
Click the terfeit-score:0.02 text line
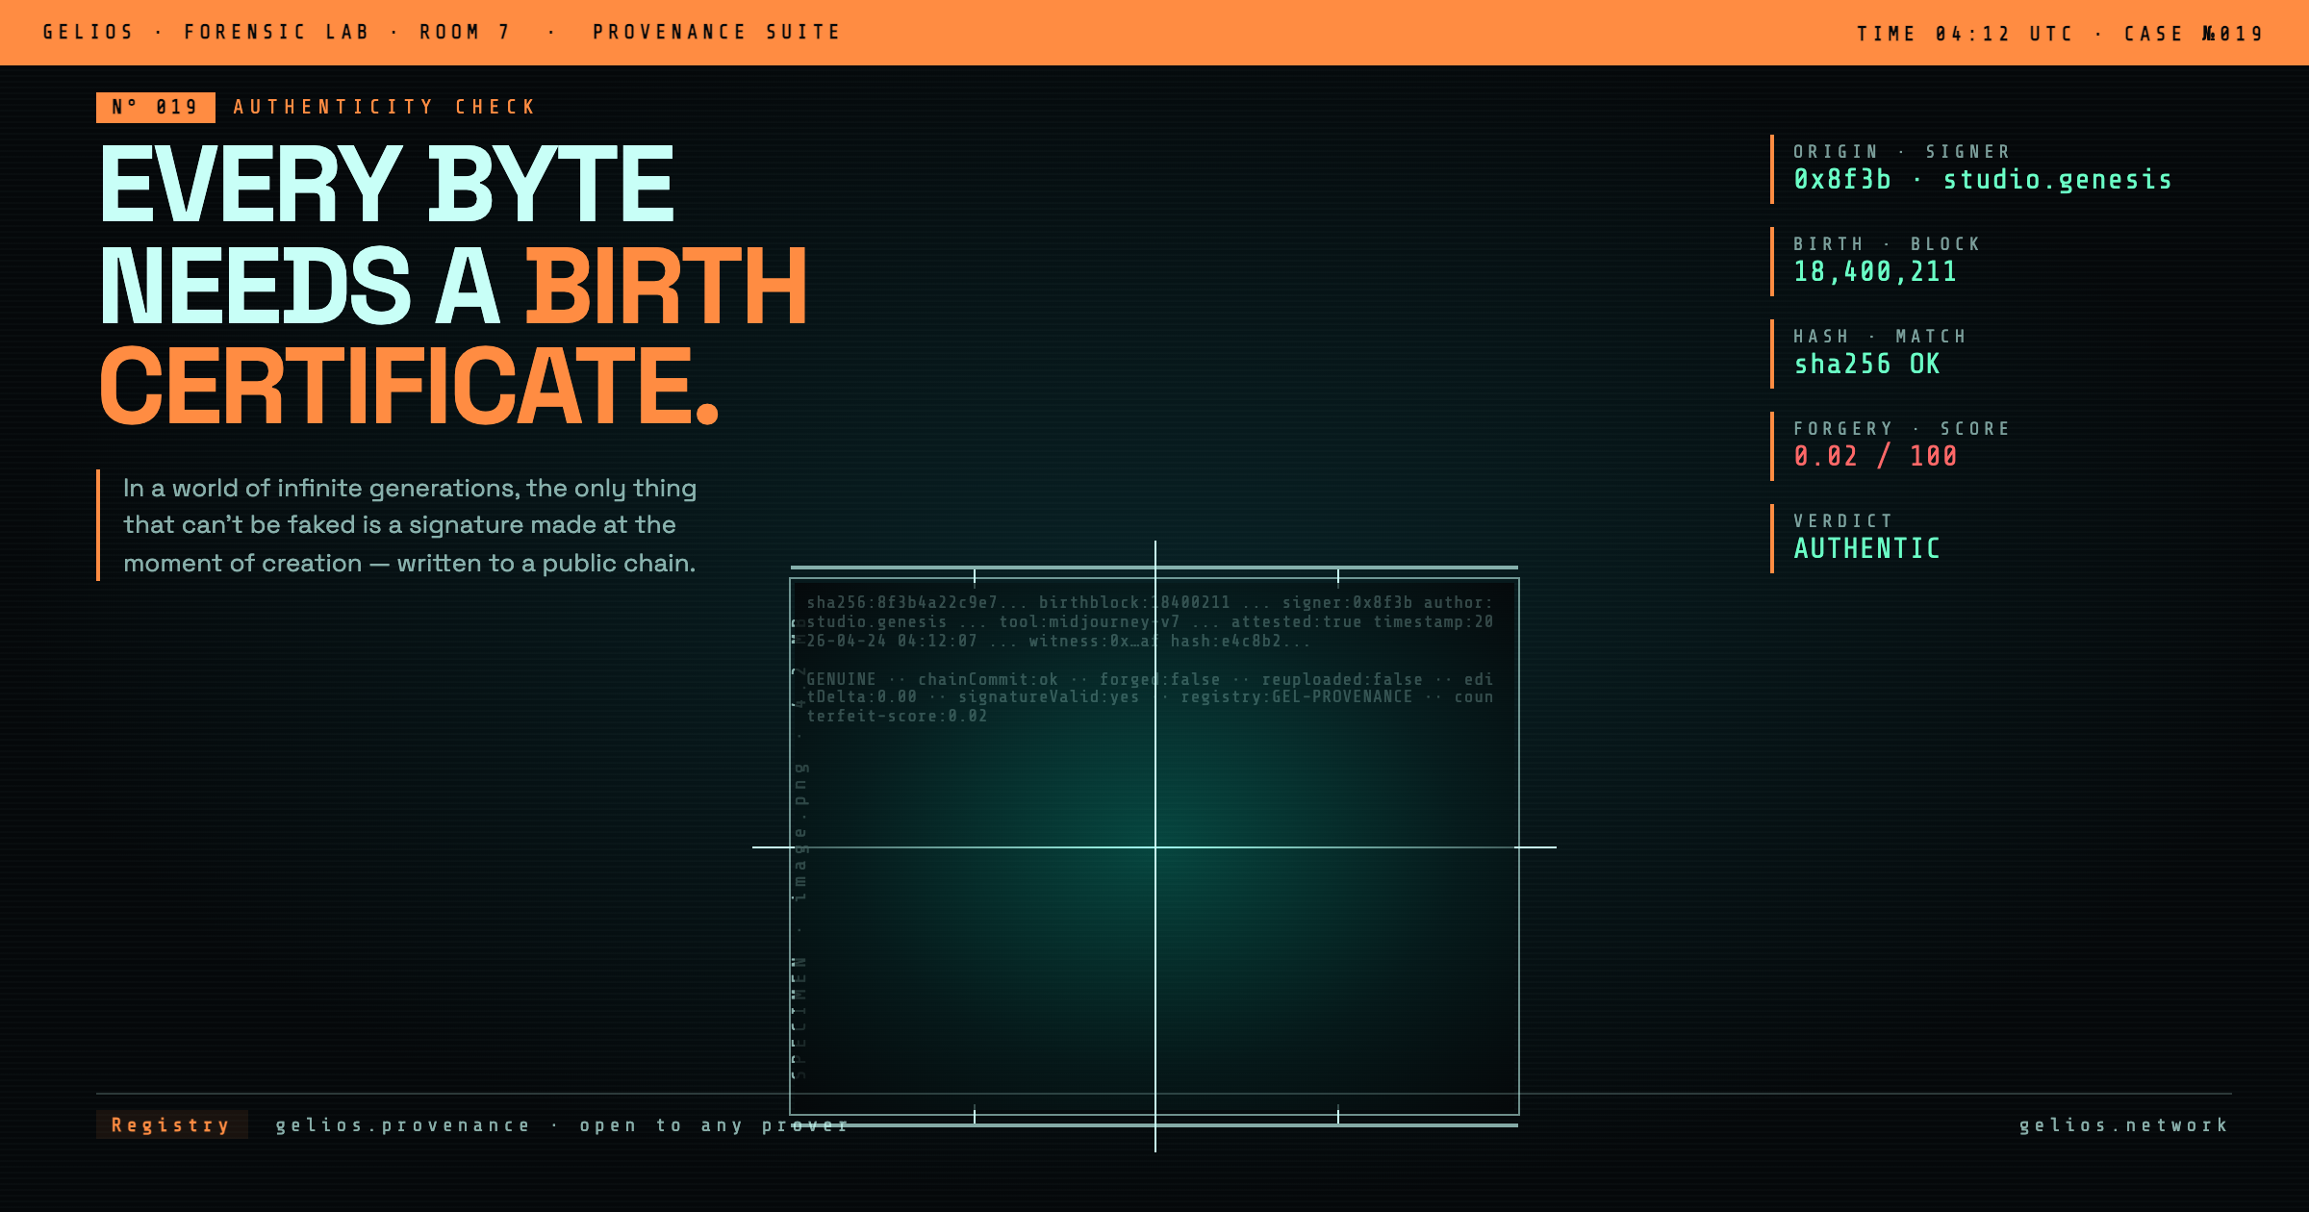click(x=897, y=717)
